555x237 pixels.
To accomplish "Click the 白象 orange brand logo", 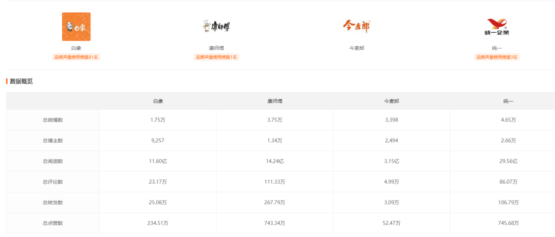I will [x=76, y=27].
